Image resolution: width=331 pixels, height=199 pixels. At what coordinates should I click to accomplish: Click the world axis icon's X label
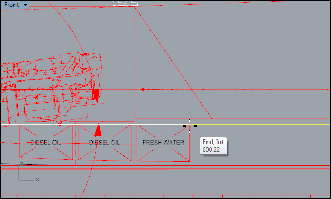[x=37, y=179]
